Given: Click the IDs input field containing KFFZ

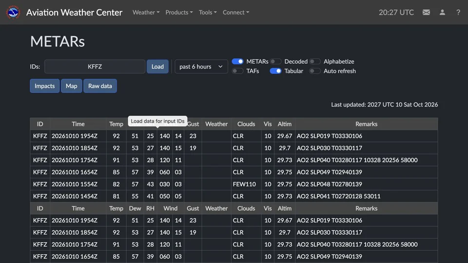Looking at the screenshot, I should coord(95,67).
